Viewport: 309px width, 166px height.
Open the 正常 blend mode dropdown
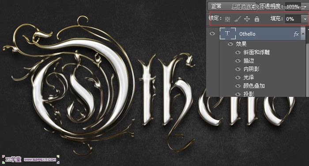[232, 6]
